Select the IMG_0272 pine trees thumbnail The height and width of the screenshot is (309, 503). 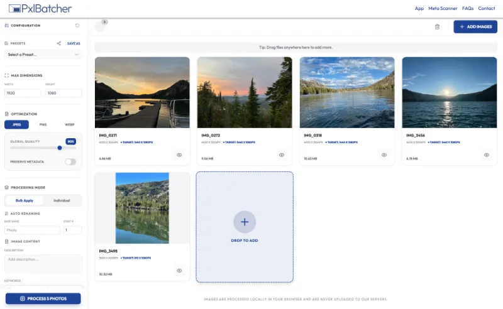pos(245,92)
